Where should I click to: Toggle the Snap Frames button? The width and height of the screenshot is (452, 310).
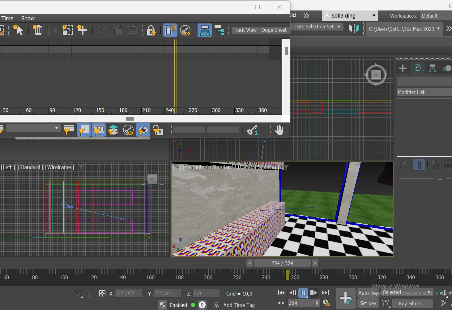(x=170, y=30)
